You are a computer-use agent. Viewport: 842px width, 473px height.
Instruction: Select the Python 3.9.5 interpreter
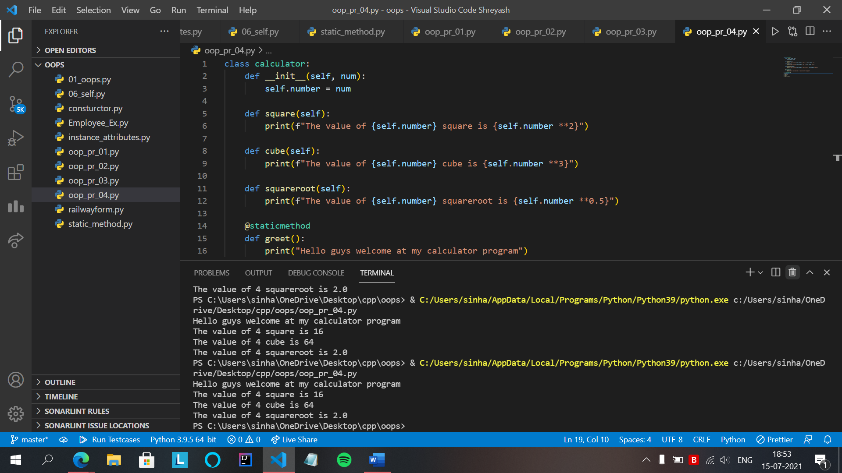coord(183,439)
